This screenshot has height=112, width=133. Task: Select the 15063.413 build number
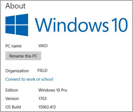pos(47,107)
